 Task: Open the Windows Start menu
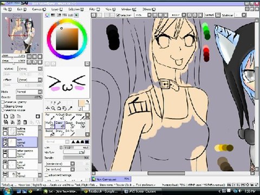click(7, 191)
